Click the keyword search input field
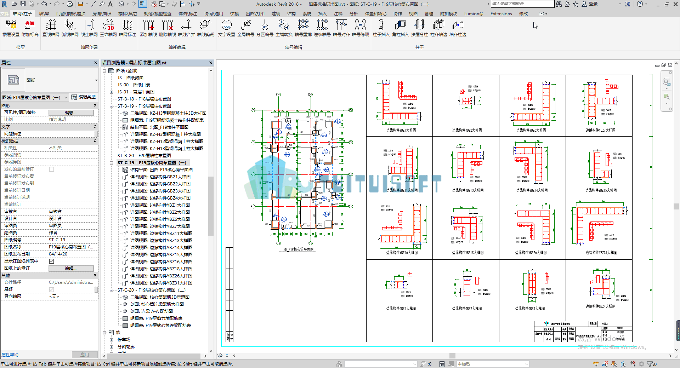Image resolution: width=680 pixels, height=368 pixels. coord(522,4)
